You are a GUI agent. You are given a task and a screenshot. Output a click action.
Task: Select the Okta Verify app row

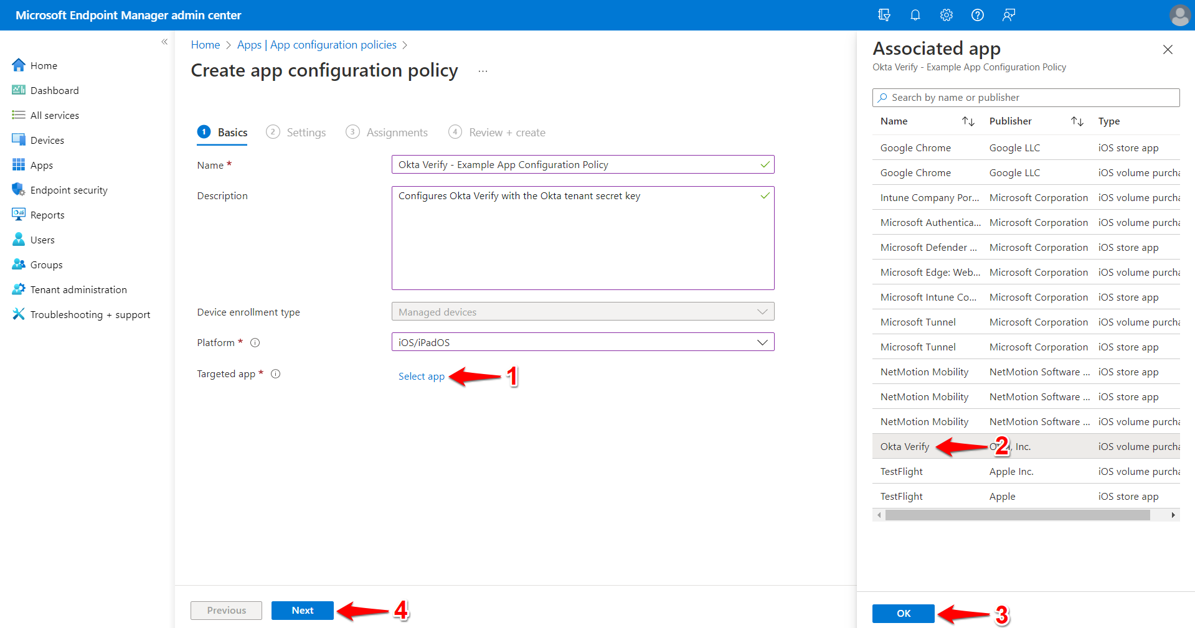(1026, 446)
